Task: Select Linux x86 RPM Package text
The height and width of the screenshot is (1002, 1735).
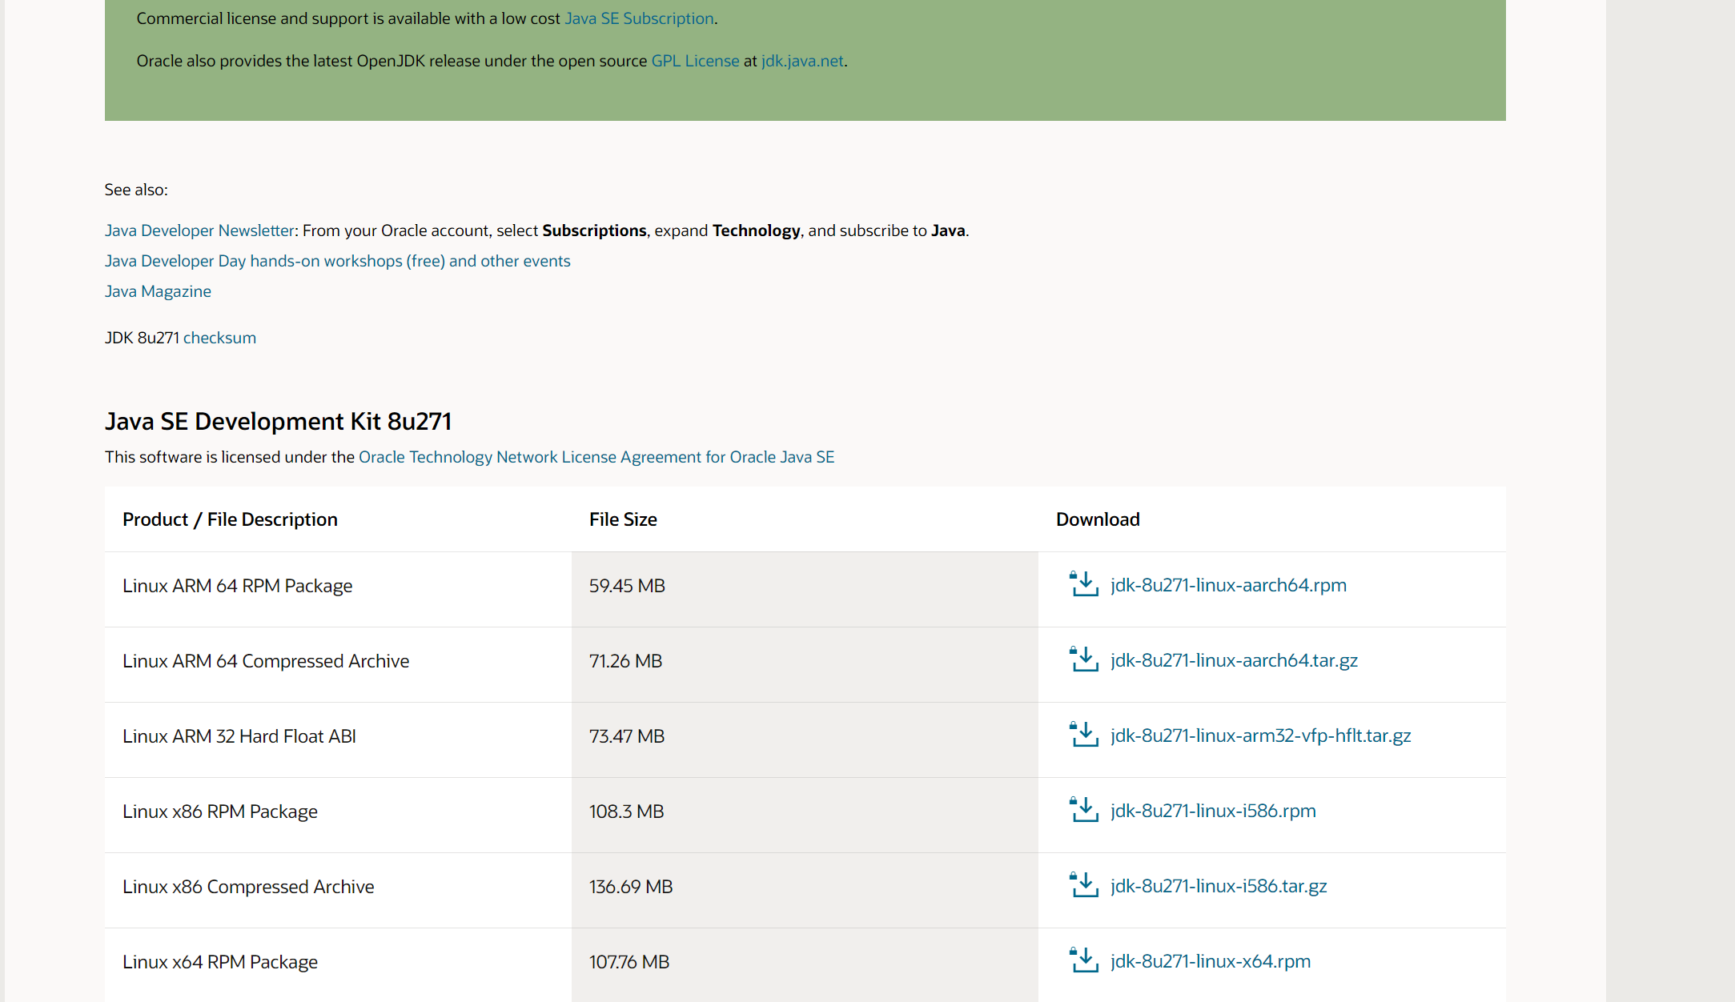Action: [220, 812]
